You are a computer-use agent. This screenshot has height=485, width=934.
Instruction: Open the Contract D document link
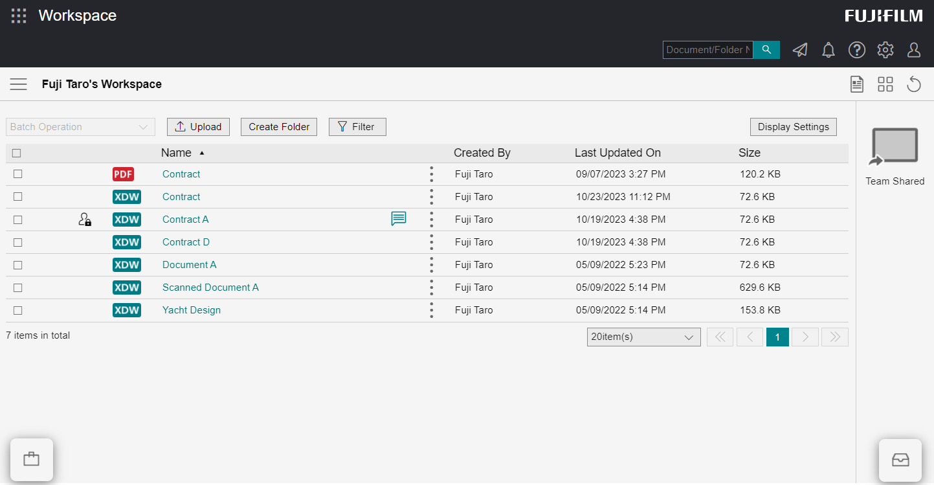click(186, 242)
